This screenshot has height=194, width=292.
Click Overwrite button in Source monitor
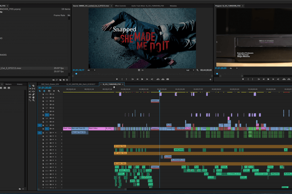[163, 79]
